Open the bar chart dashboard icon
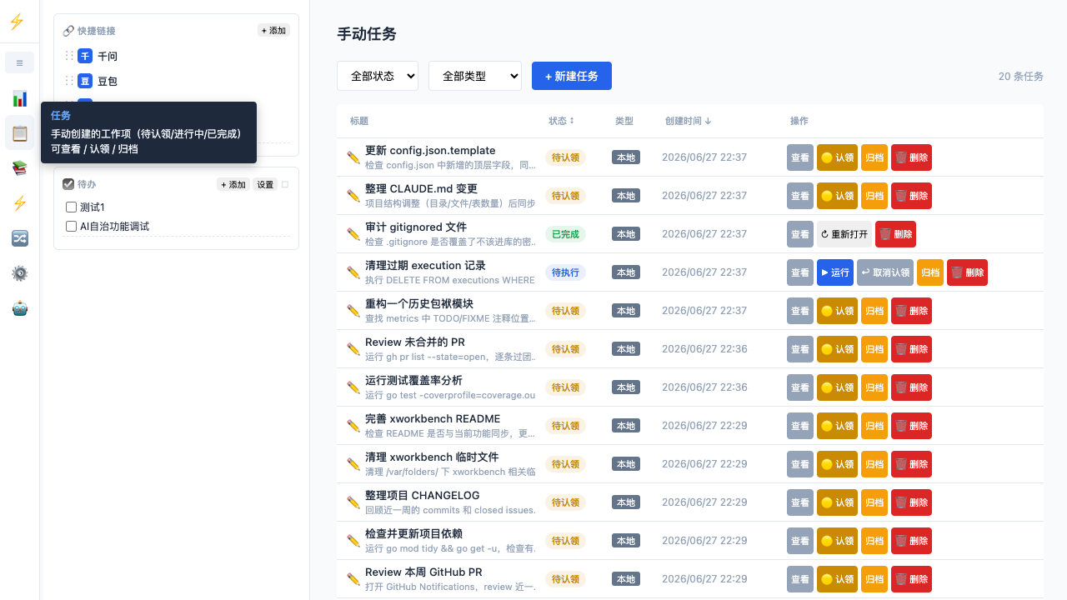This screenshot has width=1067, height=600. pos(20,98)
